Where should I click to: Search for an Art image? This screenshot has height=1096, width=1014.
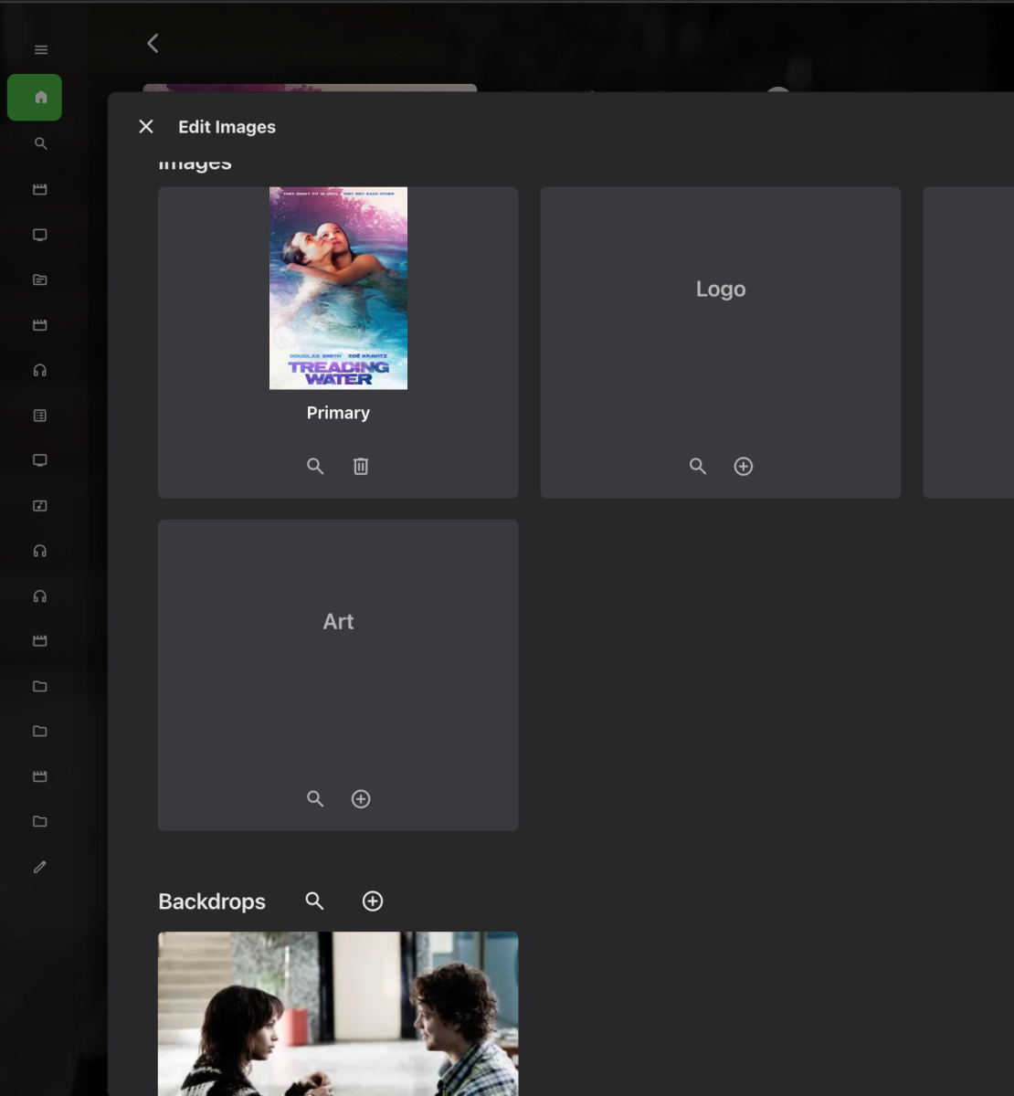[315, 799]
